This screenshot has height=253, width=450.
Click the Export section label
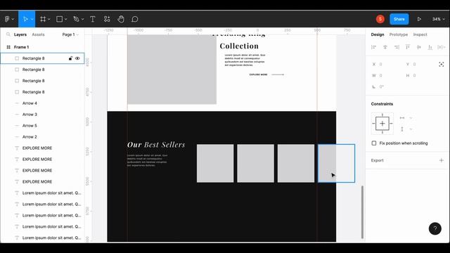click(x=377, y=160)
